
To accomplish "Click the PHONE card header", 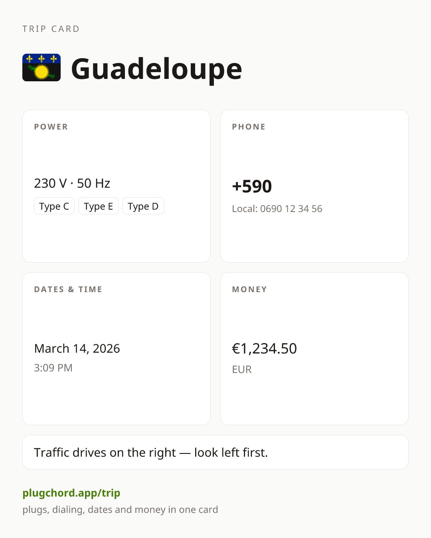I will click(249, 127).
